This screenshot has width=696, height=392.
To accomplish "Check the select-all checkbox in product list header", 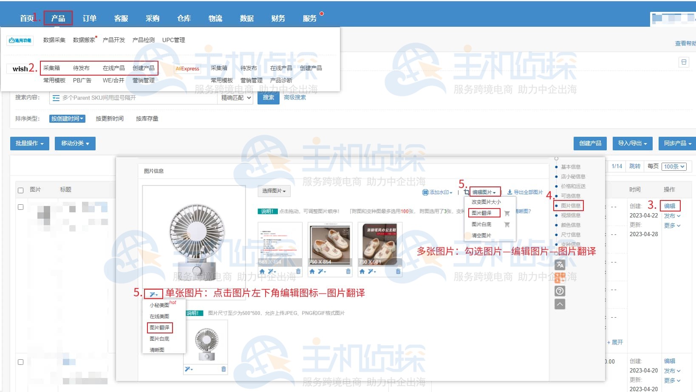I will [x=20, y=190].
